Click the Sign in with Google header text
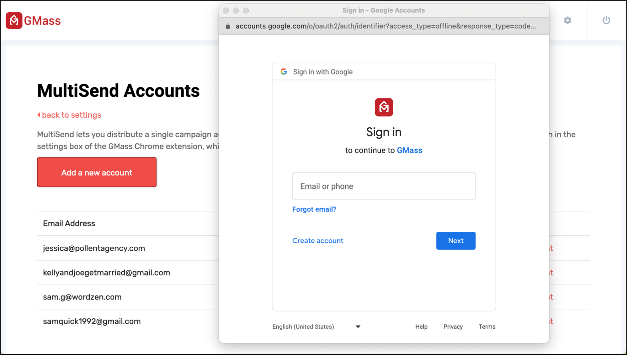The image size is (627, 355). pos(323,72)
